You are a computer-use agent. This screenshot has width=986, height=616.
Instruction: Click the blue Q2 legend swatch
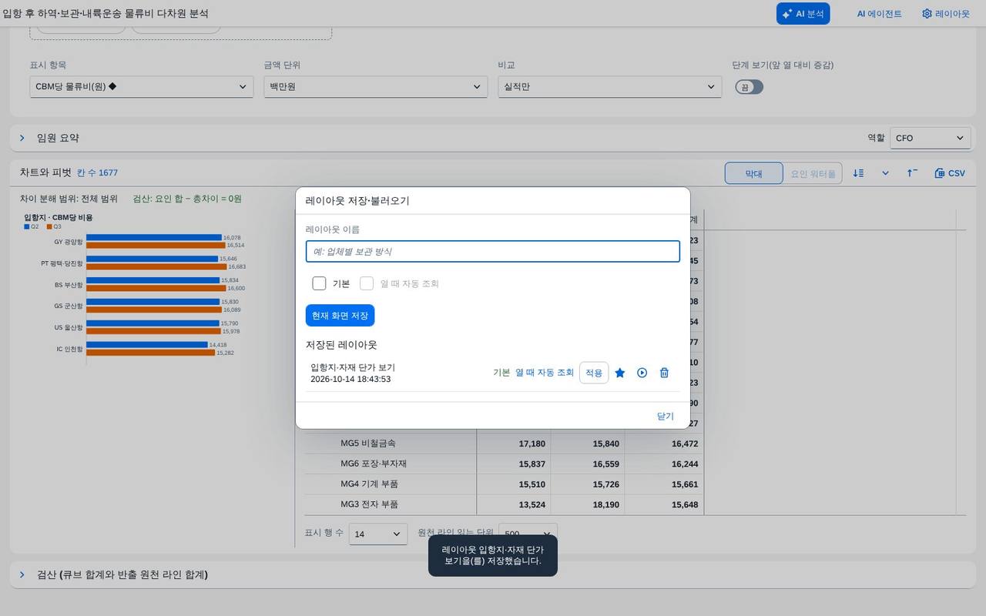[x=26, y=226]
